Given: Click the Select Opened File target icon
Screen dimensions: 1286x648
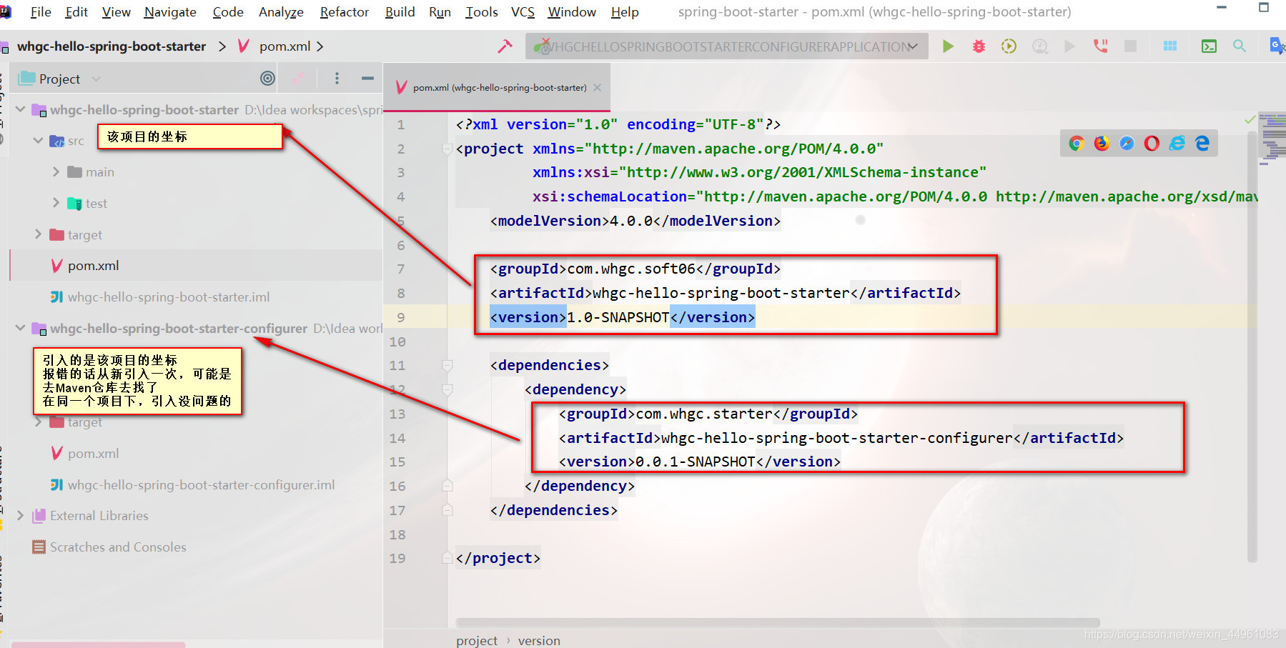Looking at the screenshot, I should point(267,79).
